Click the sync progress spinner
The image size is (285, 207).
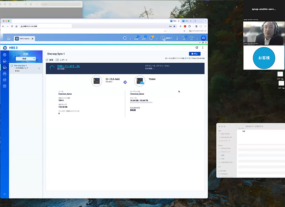pyautogui.click(x=52, y=68)
